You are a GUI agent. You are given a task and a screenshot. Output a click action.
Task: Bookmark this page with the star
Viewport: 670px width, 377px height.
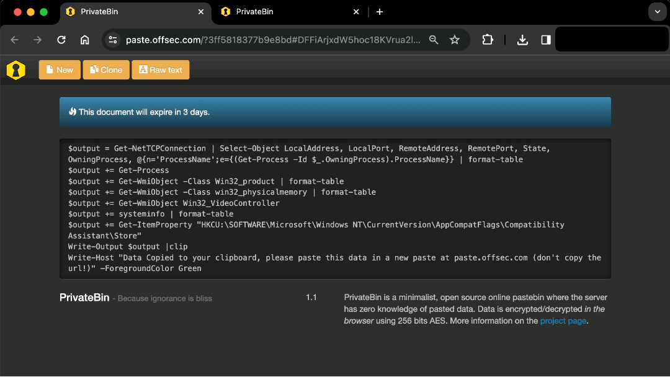[x=455, y=40]
